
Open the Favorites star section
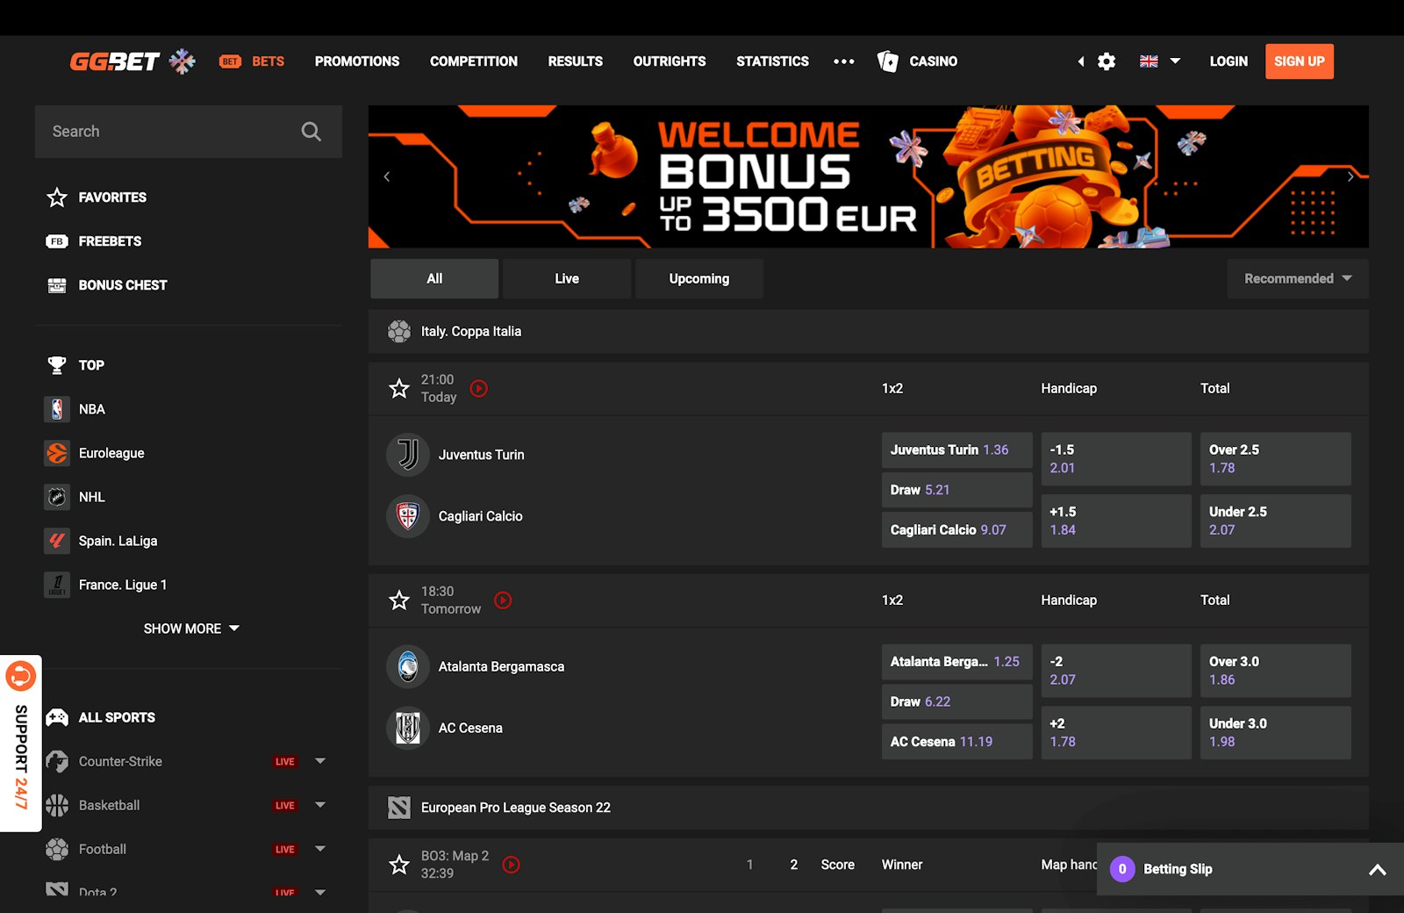pos(112,198)
